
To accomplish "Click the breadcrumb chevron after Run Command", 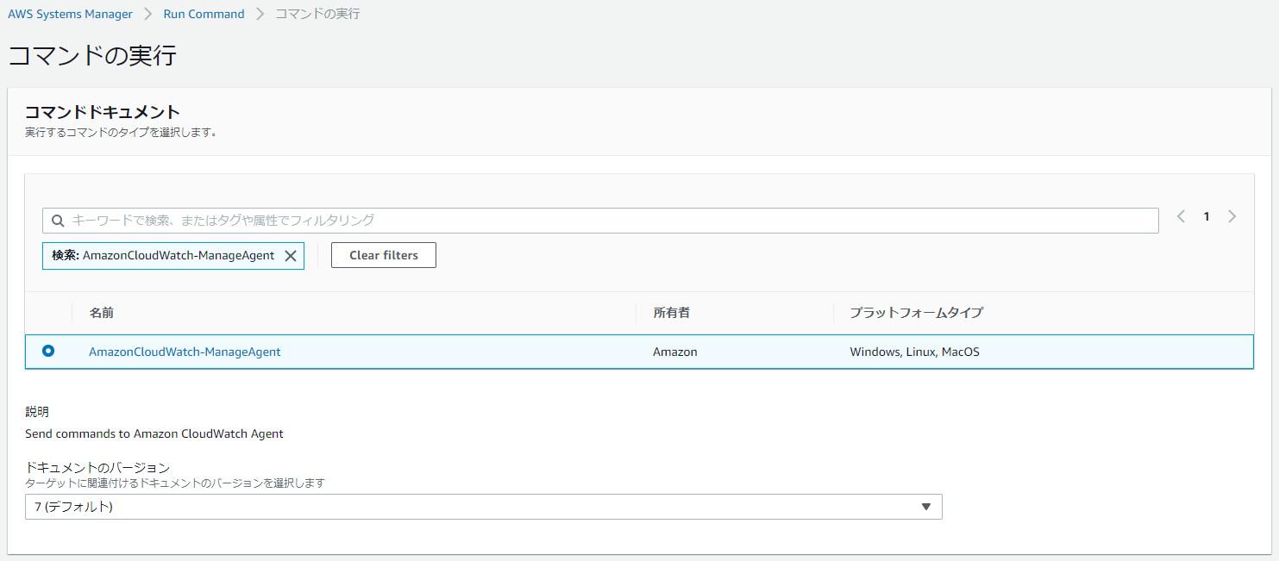I will [259, 14].
